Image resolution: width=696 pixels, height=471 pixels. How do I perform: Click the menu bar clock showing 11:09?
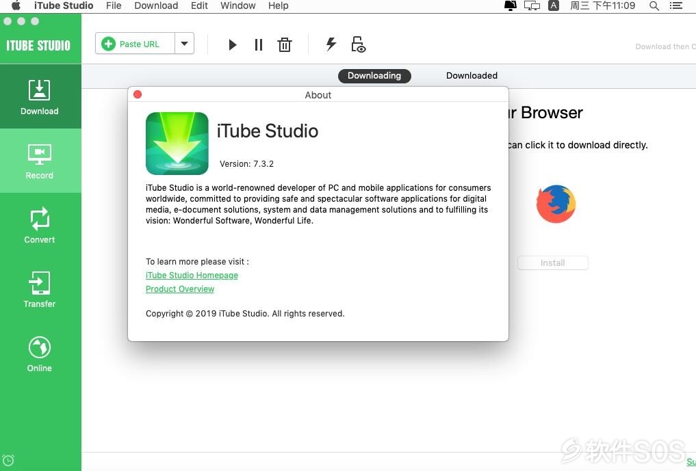tap(602, 5)
